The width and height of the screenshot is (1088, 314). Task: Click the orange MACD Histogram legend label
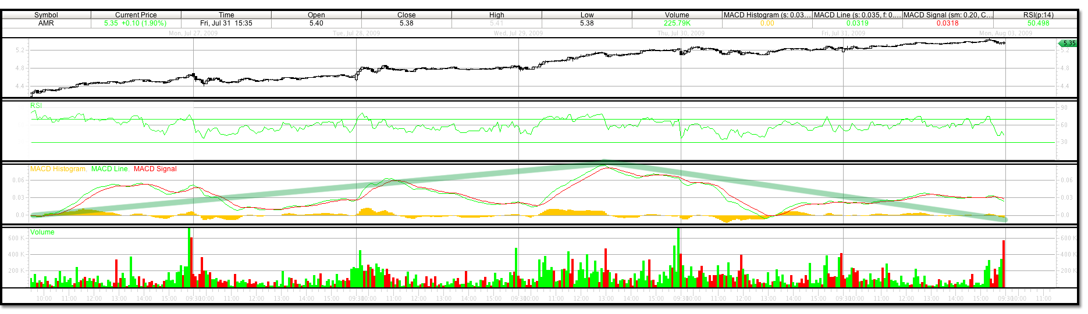coord(58,169)
